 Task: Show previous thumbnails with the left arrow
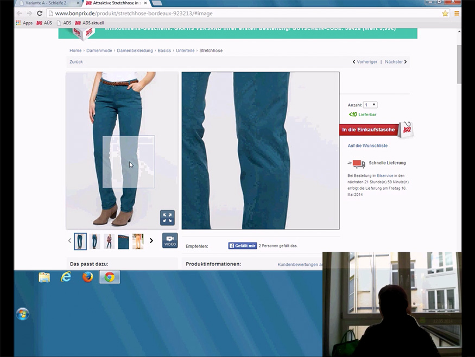click(x=69, y=241)
